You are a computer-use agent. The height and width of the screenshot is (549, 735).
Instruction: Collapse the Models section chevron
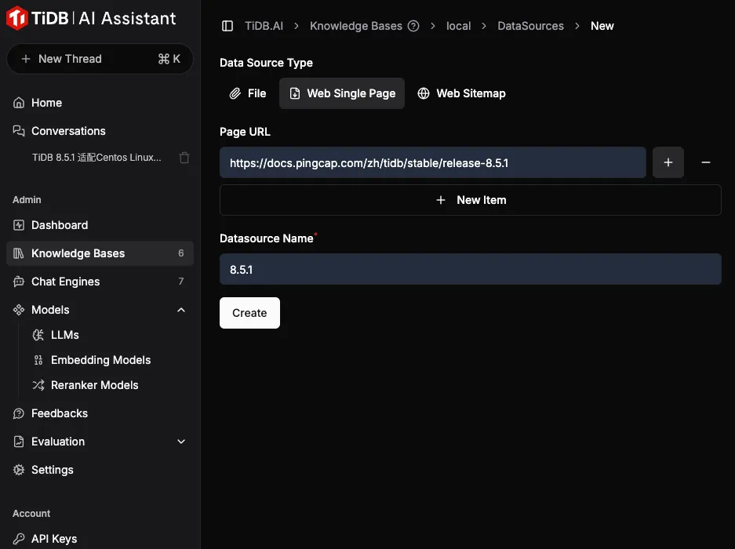181,310
